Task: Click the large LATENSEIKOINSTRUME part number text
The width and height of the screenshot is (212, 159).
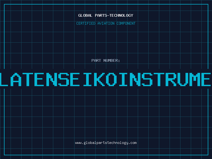Action: pos(105,79)
